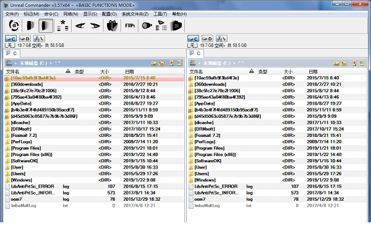The width and height of the screenshot is (371, 231).
Task: Open the star favorites icon in right path bar
Action: tap(354, 63)
